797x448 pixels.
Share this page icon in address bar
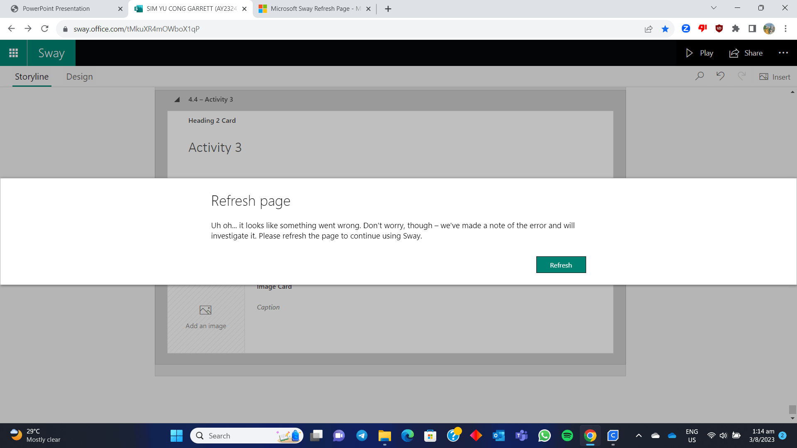pos(648,29)
